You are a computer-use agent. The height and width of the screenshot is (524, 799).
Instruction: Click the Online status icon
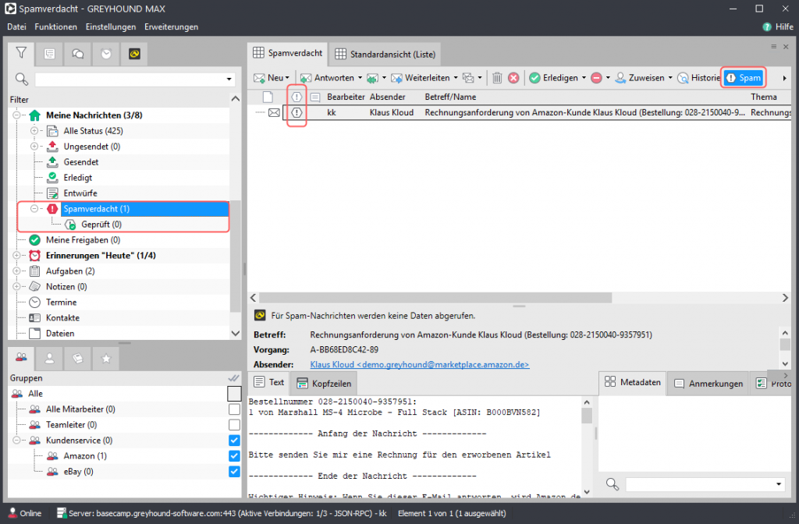pyautogui.click(x=12, y=513)
